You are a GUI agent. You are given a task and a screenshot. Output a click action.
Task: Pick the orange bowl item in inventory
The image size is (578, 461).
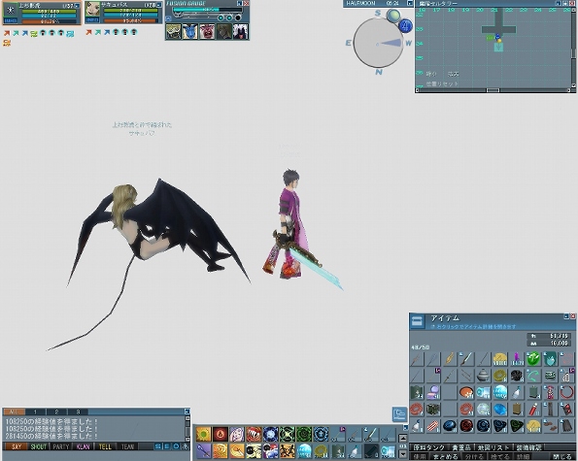pyautogui.click(x=466, y=392)
